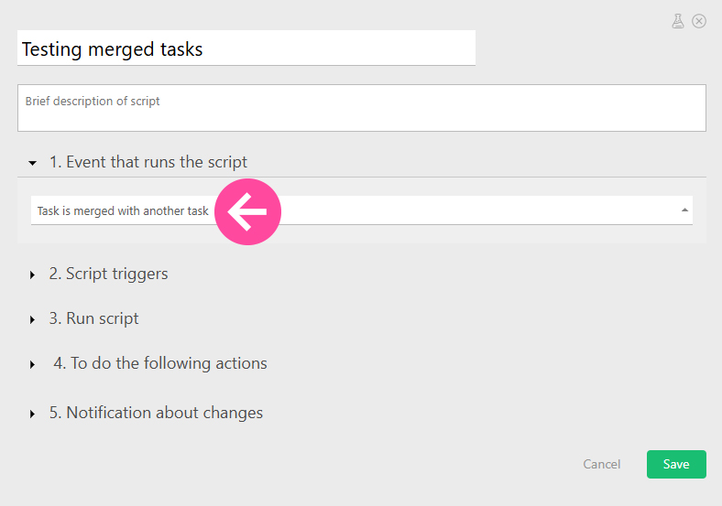Click into the 'Brief description of script' box

(361, 108)
